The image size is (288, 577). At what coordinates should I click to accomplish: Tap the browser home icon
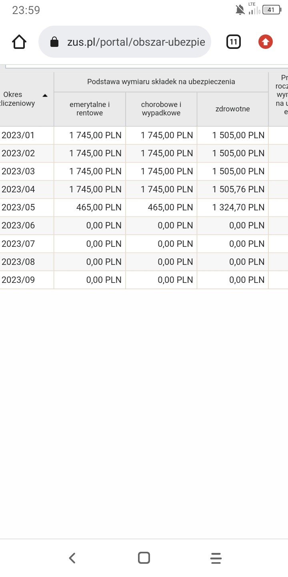[x=19, y=42]
